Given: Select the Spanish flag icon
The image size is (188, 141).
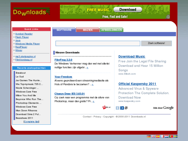Looking at the screenshot, I should pyautogui.click(x=158, y=136).
